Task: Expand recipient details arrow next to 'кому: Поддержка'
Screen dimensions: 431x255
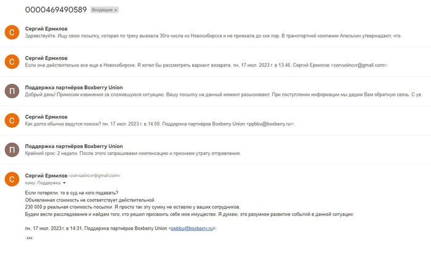Action: 65,183
